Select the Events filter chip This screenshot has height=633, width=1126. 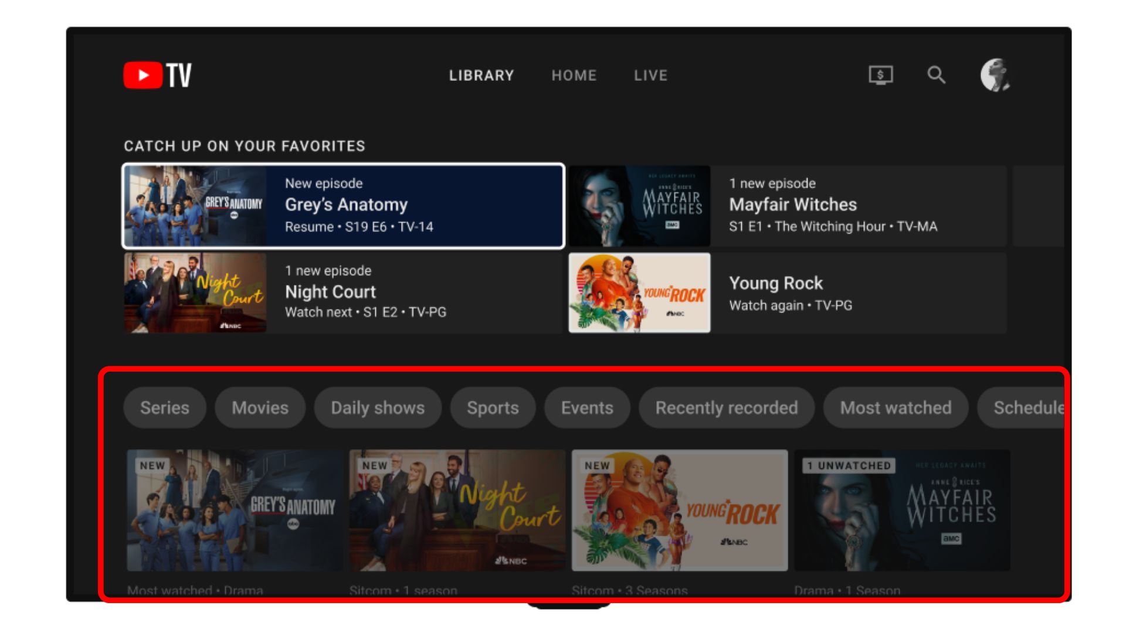tap(587, 407)
